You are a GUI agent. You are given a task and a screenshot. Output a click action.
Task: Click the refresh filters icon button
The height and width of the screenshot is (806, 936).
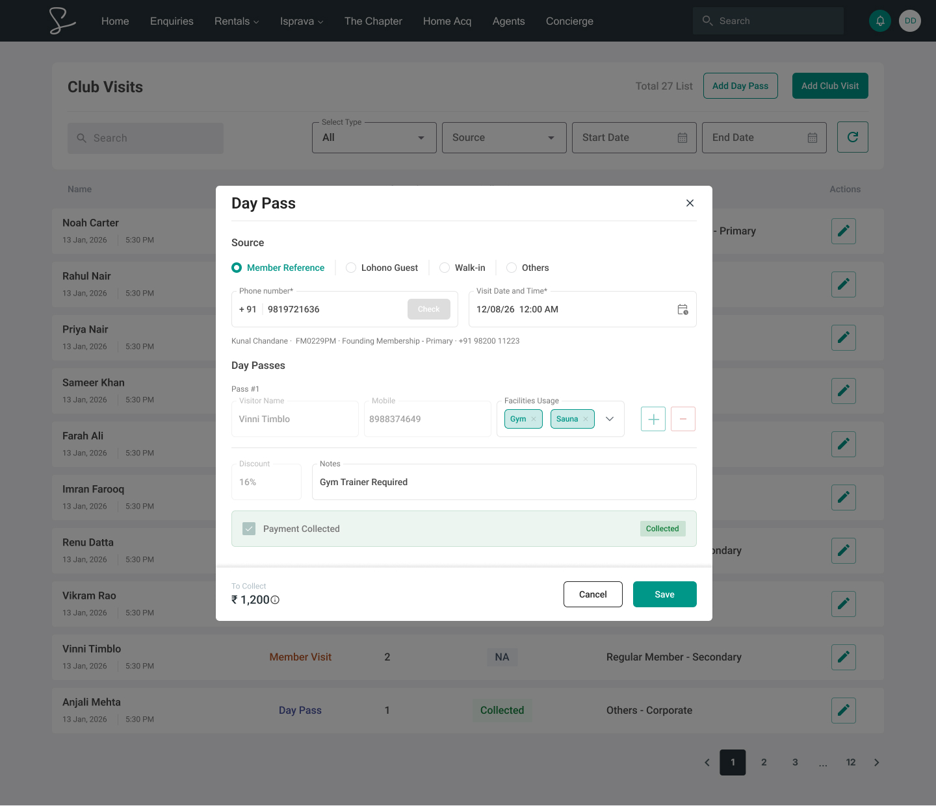(x=853, y=137)
